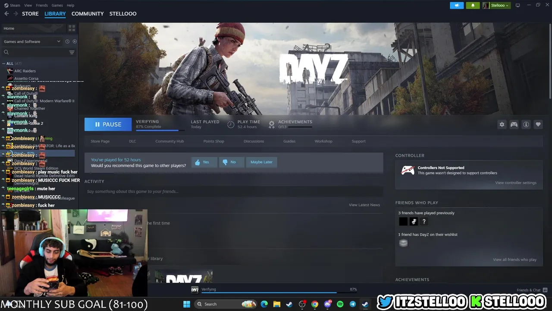Click the achievements star icon
The width and height of the screenshot is (552, 311).
coord(272,124)
